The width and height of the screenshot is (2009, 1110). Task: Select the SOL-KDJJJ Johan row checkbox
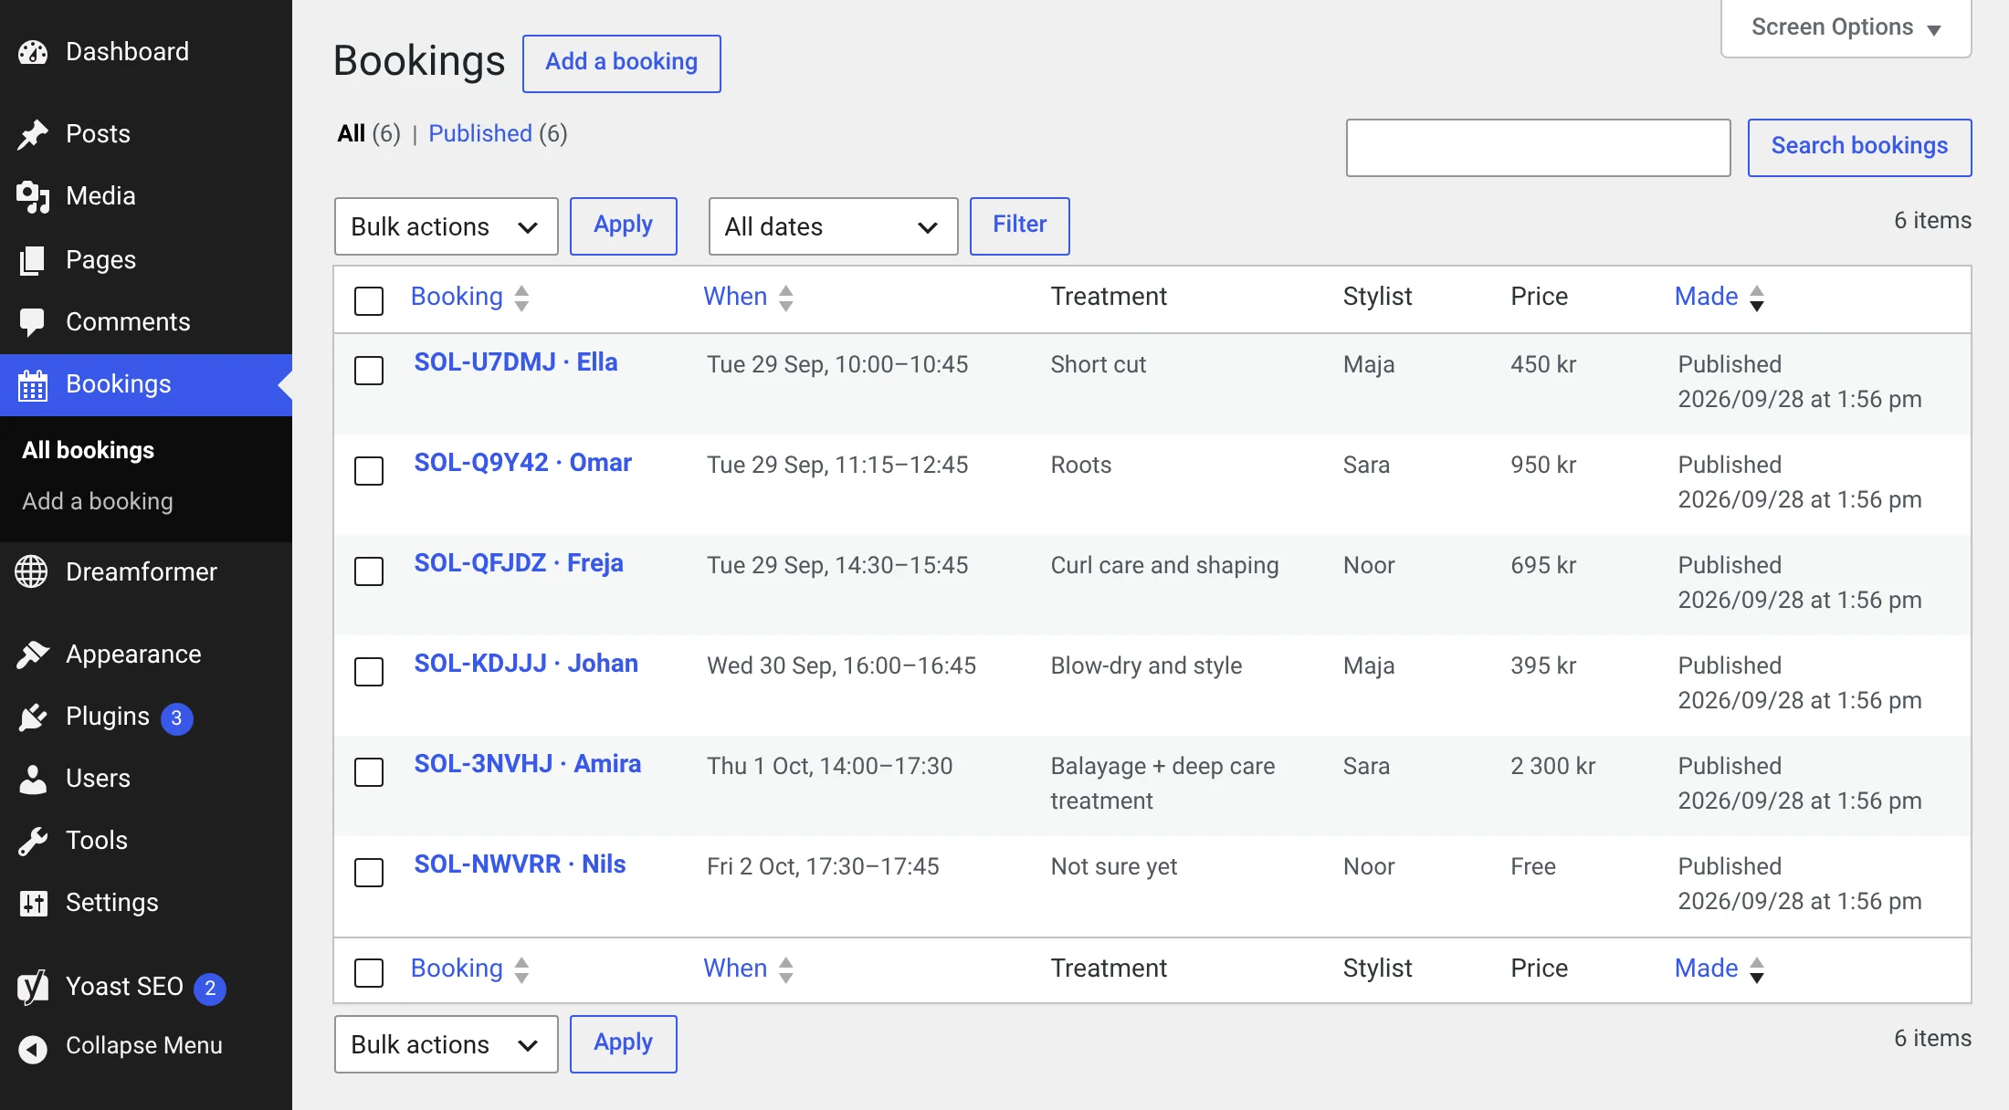(369, 672)
